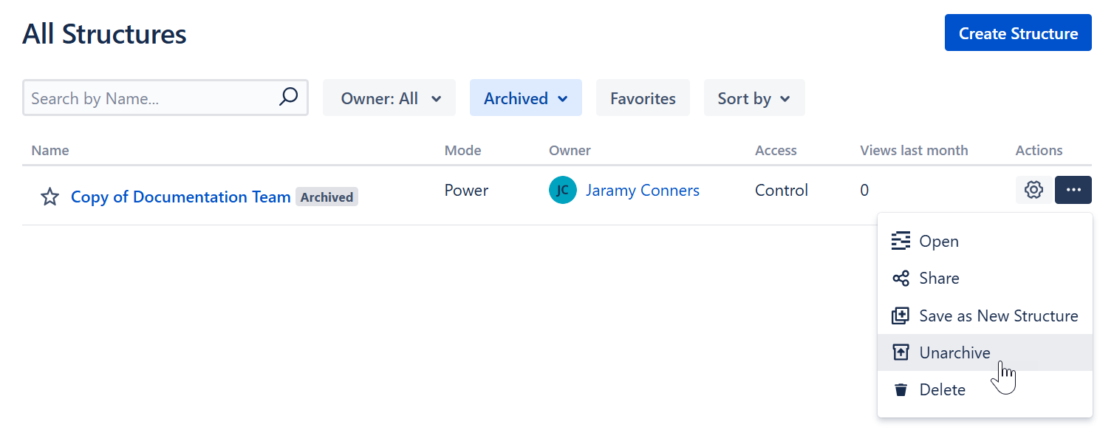
Task: Choose Delete in the actions menu
Action: tap(942, 390)
